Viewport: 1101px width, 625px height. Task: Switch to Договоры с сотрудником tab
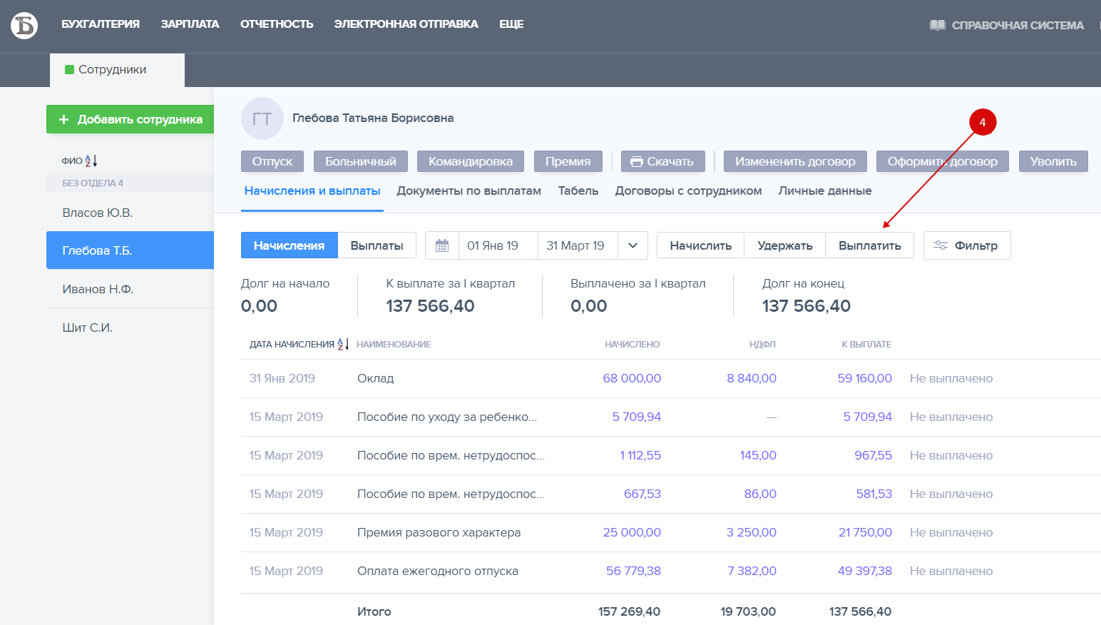(x=689, y=190)
